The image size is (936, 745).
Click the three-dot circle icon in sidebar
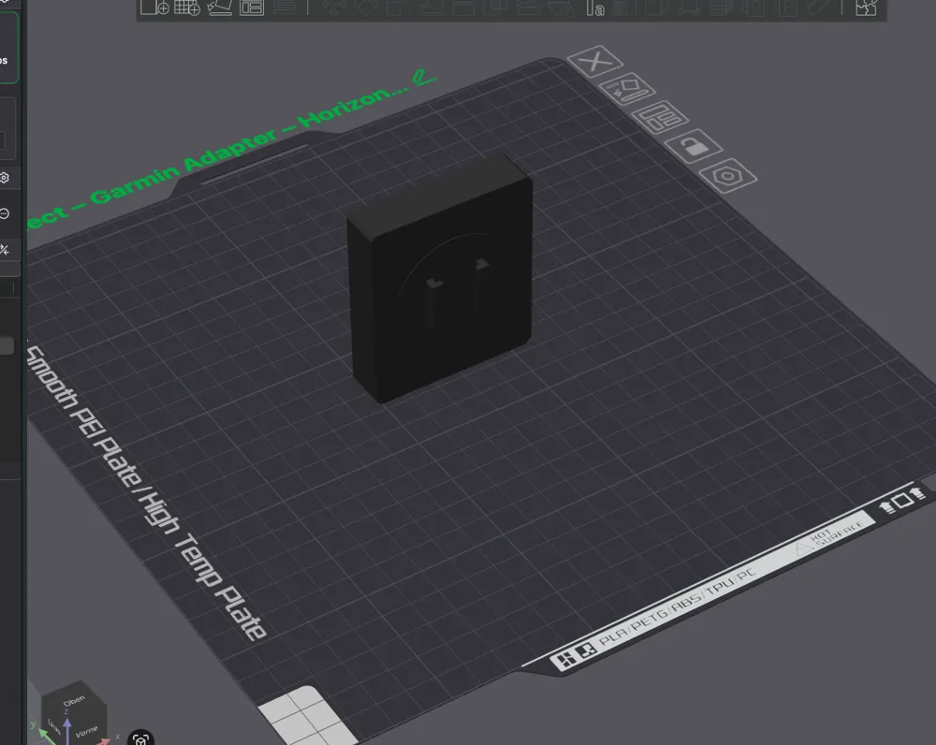(4, 213)
